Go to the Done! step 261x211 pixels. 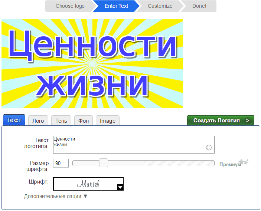tap(199, 6)
